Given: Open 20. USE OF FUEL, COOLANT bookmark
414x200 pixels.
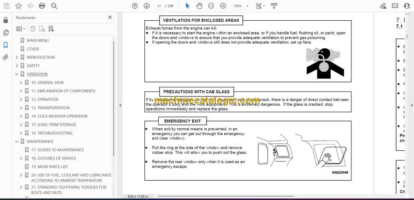Looking at the screenshot, I should 71,178.
